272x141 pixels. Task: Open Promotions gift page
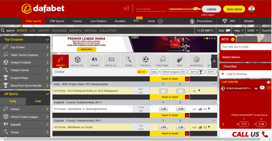[x=201, y=21]
